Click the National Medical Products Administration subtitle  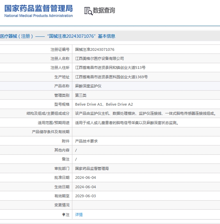pos(39,16)
